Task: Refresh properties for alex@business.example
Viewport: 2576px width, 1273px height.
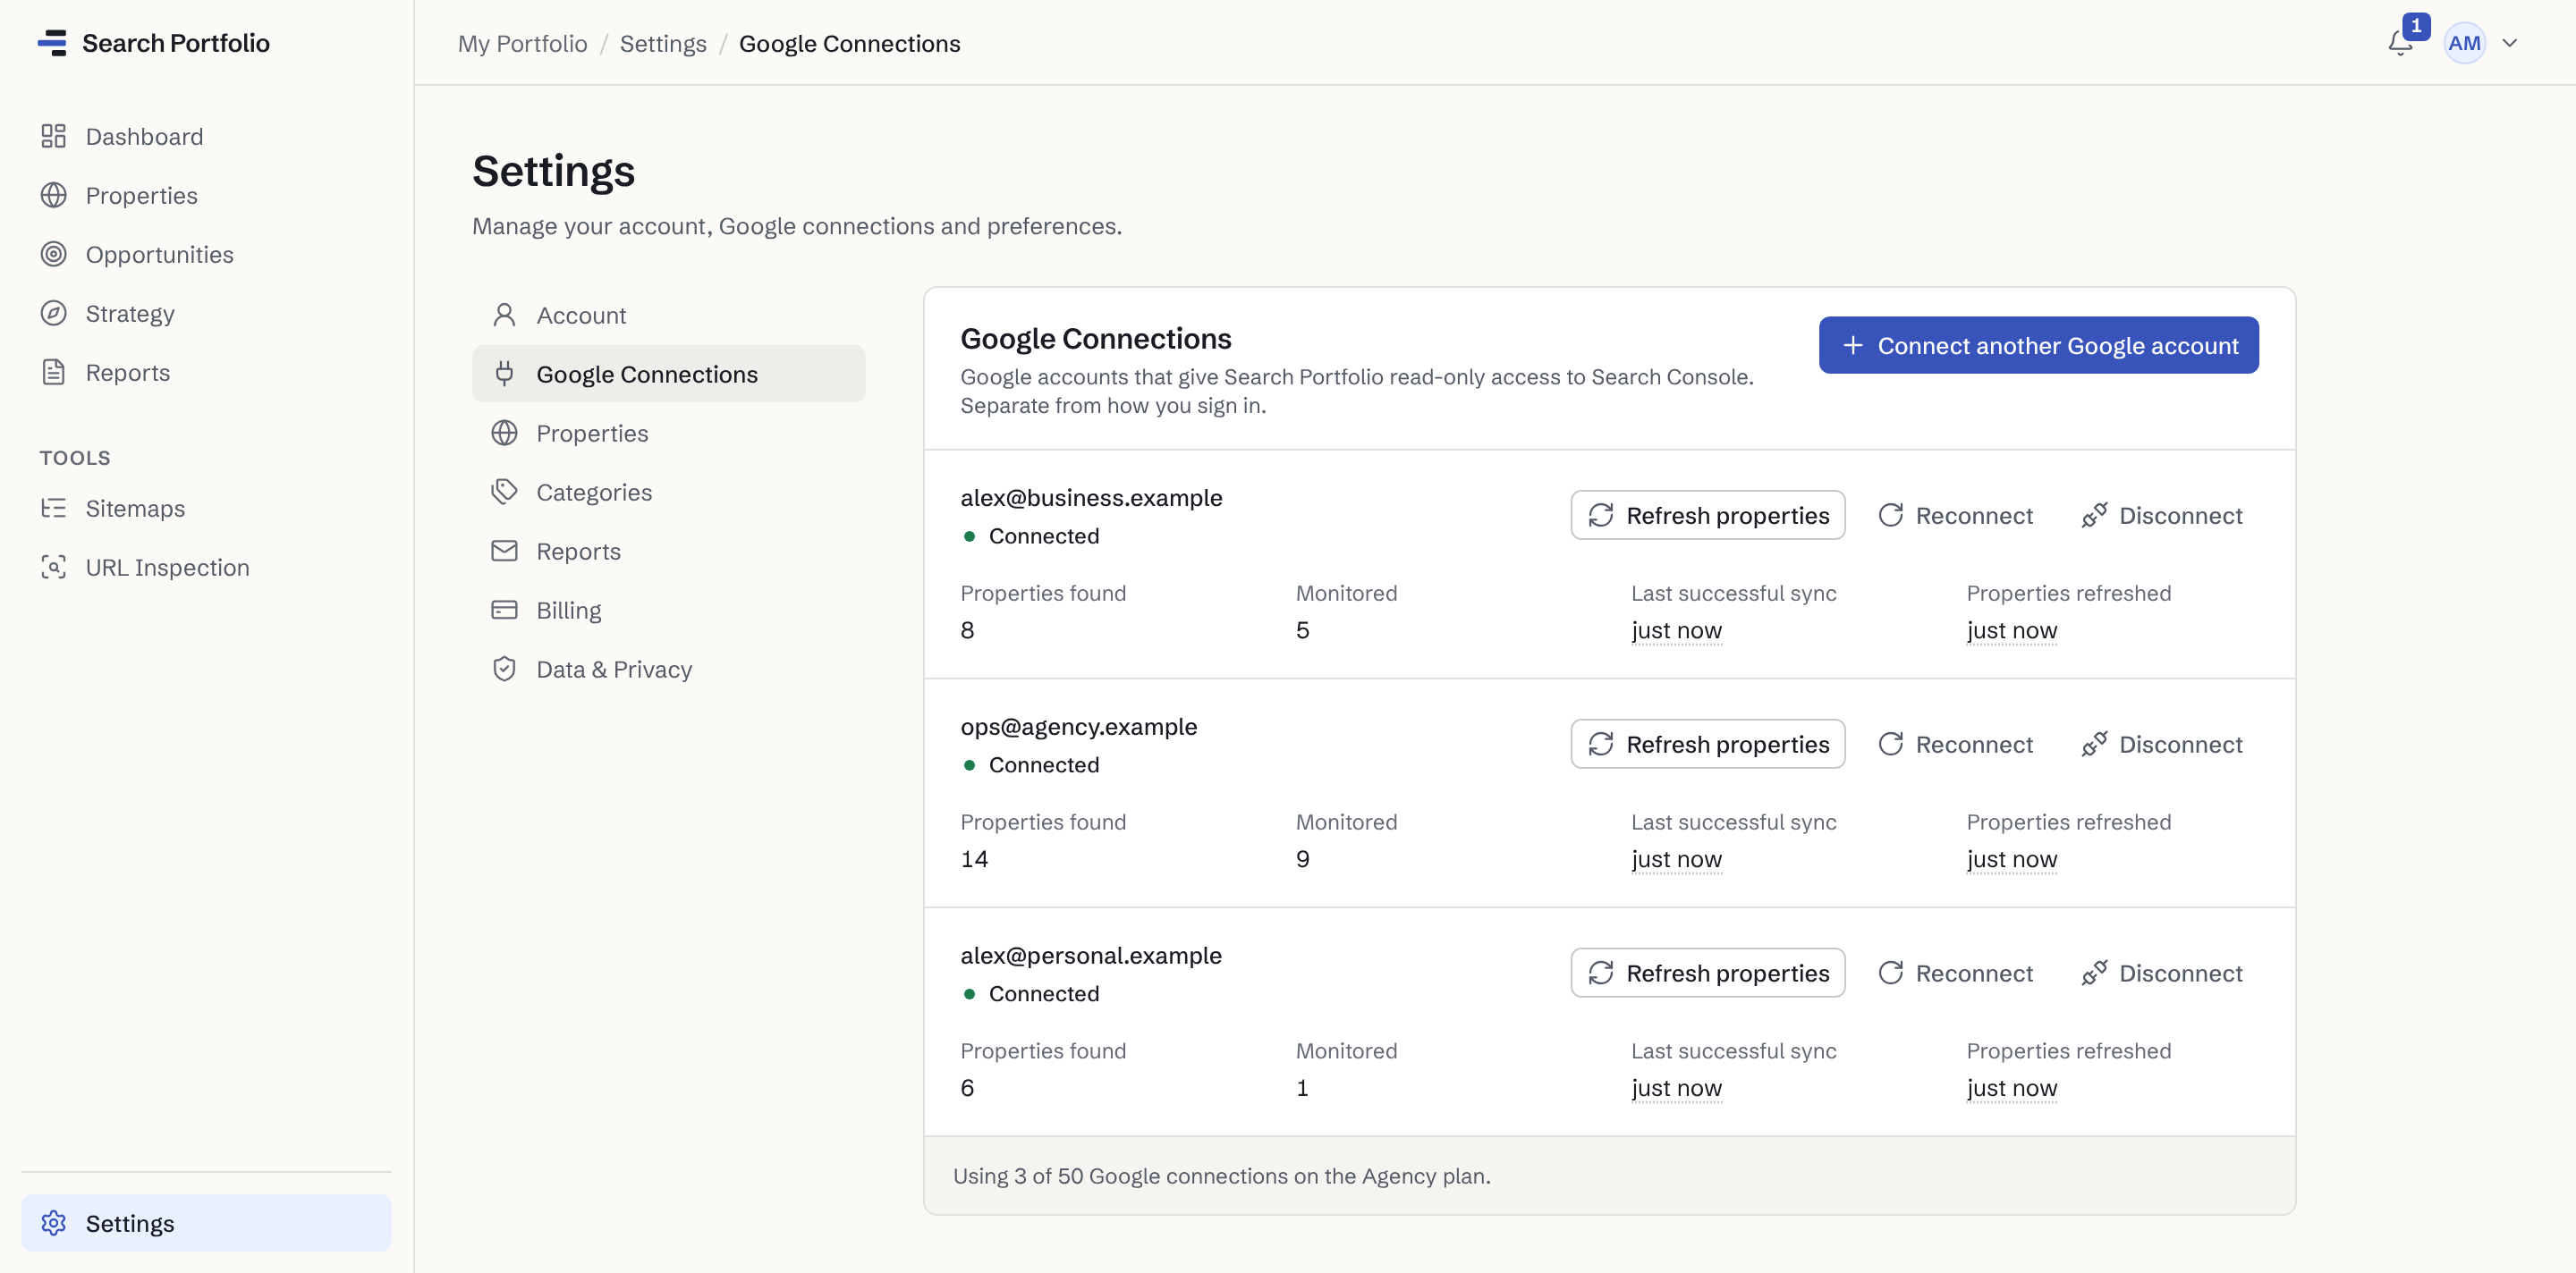Action: (x=1707, y=515)
